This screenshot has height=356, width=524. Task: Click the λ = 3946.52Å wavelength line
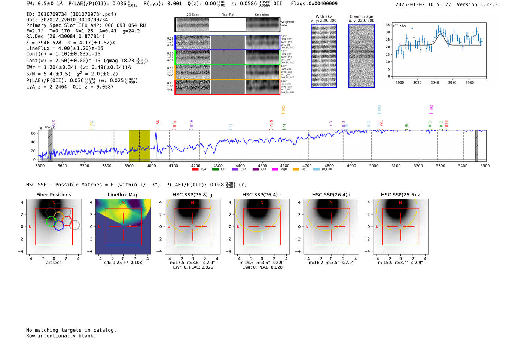(71, 43)
